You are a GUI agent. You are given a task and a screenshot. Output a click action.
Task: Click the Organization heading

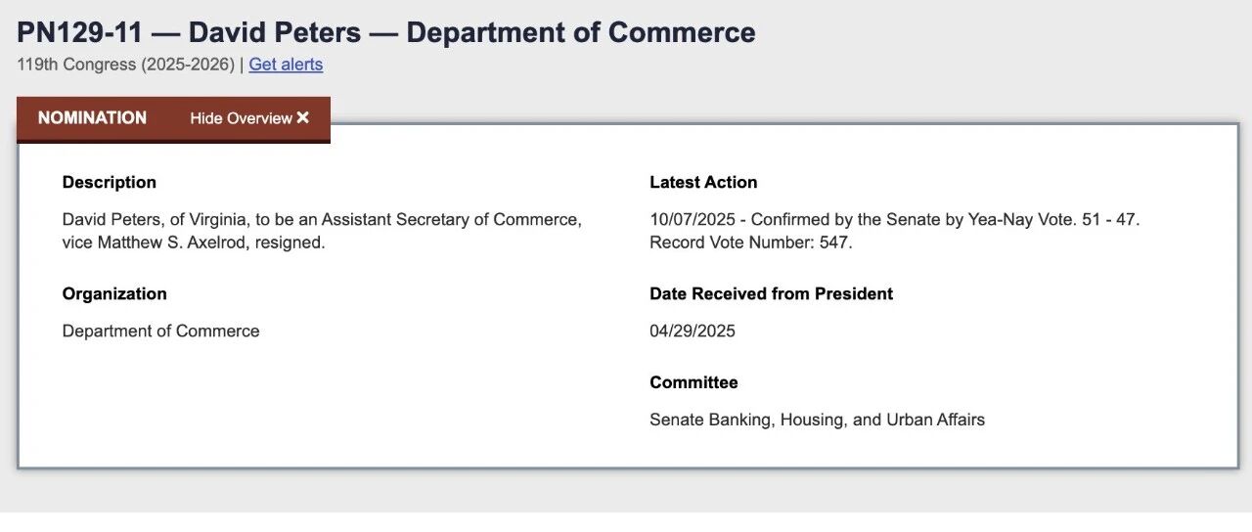coord(114,293)
